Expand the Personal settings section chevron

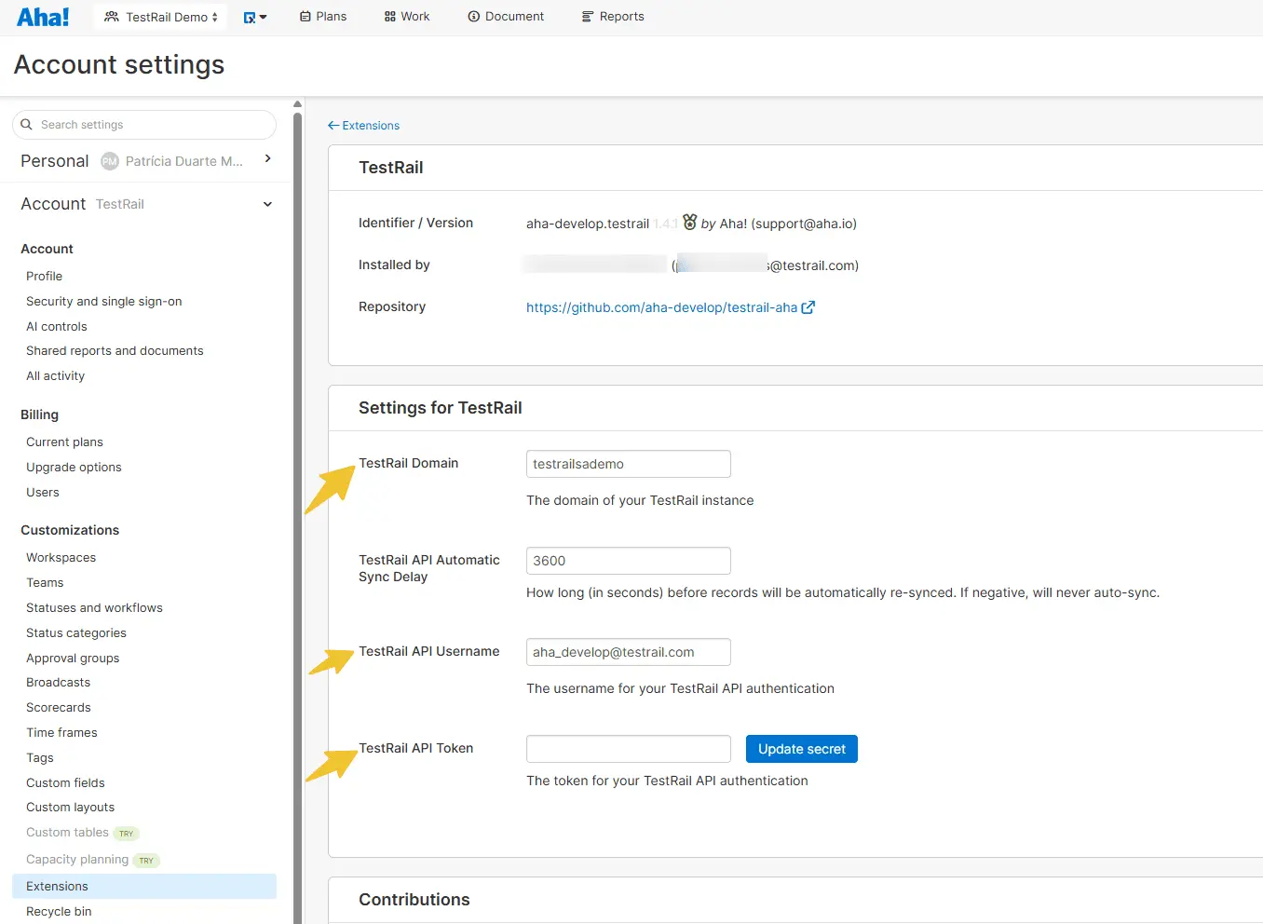[x=268, y=159]
